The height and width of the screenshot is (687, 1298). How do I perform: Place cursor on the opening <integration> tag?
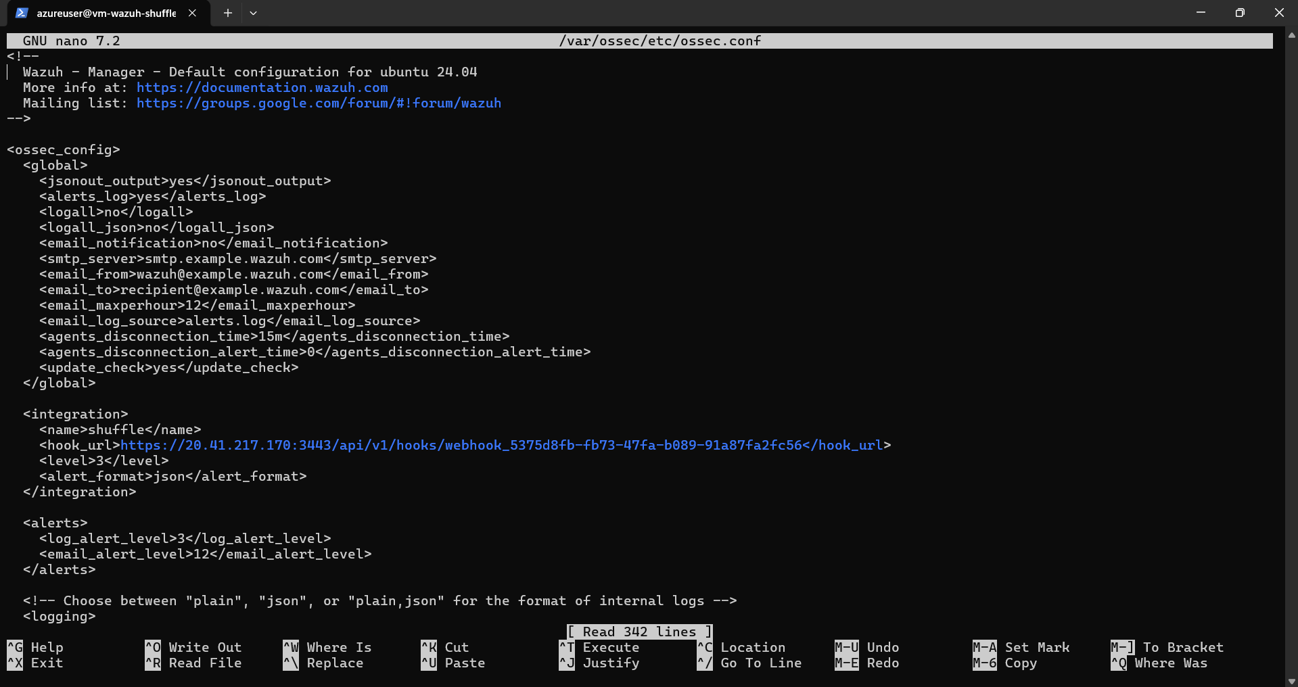(x=76, y=414)
